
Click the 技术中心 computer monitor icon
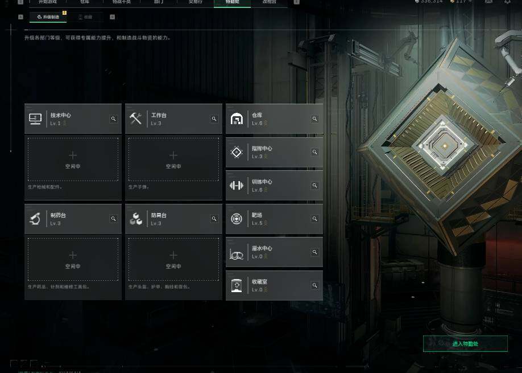click(35, 118)
